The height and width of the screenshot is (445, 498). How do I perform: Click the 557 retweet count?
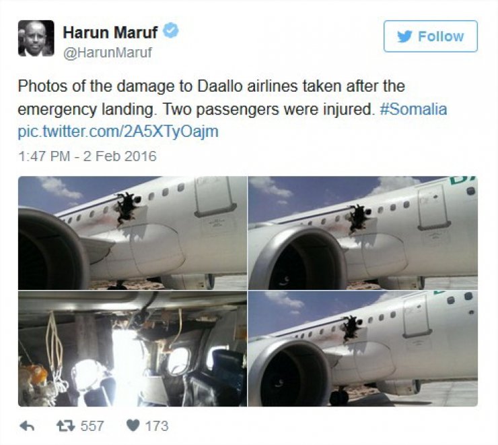(x=92, y=426)
